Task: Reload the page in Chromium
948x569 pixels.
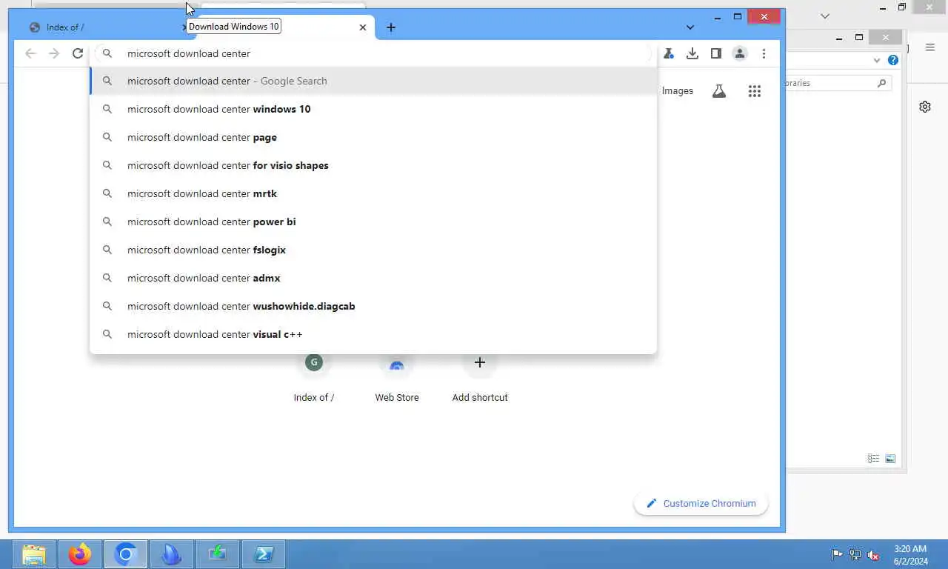Action: 78,53
